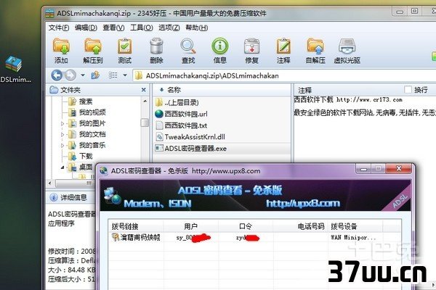This screenshot has height=290, width=436.
Task: Click the 拨号设备 column header
Action: point(355,226)
